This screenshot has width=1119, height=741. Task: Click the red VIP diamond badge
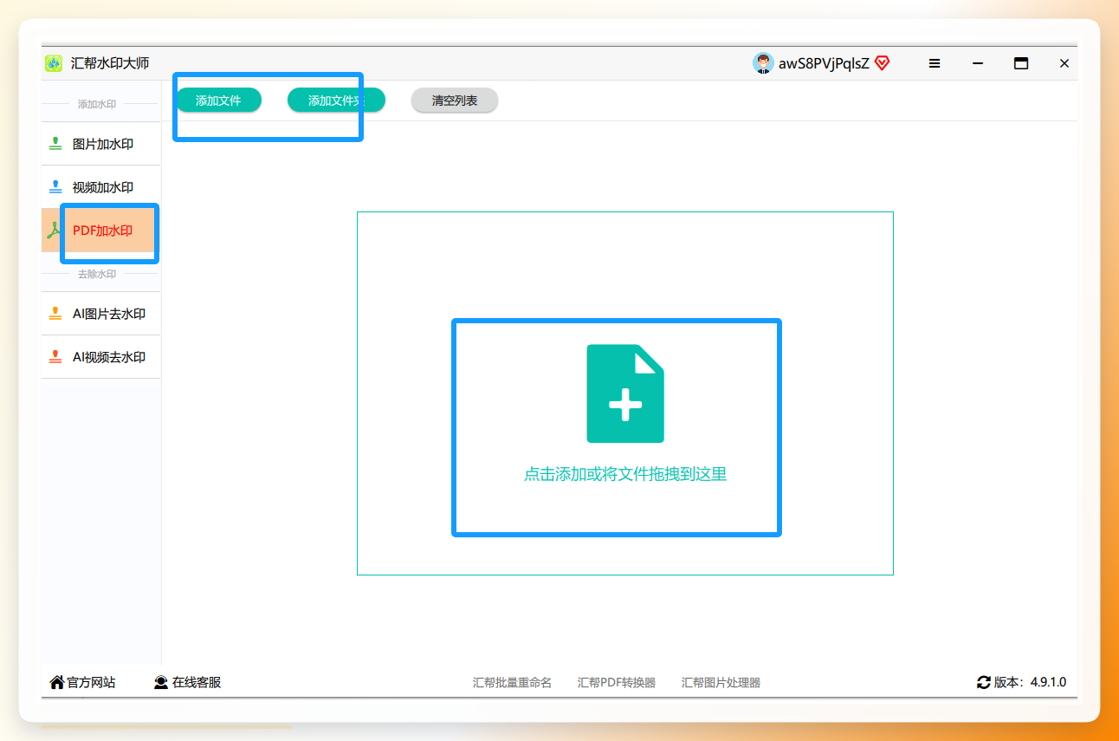point(883,63)
